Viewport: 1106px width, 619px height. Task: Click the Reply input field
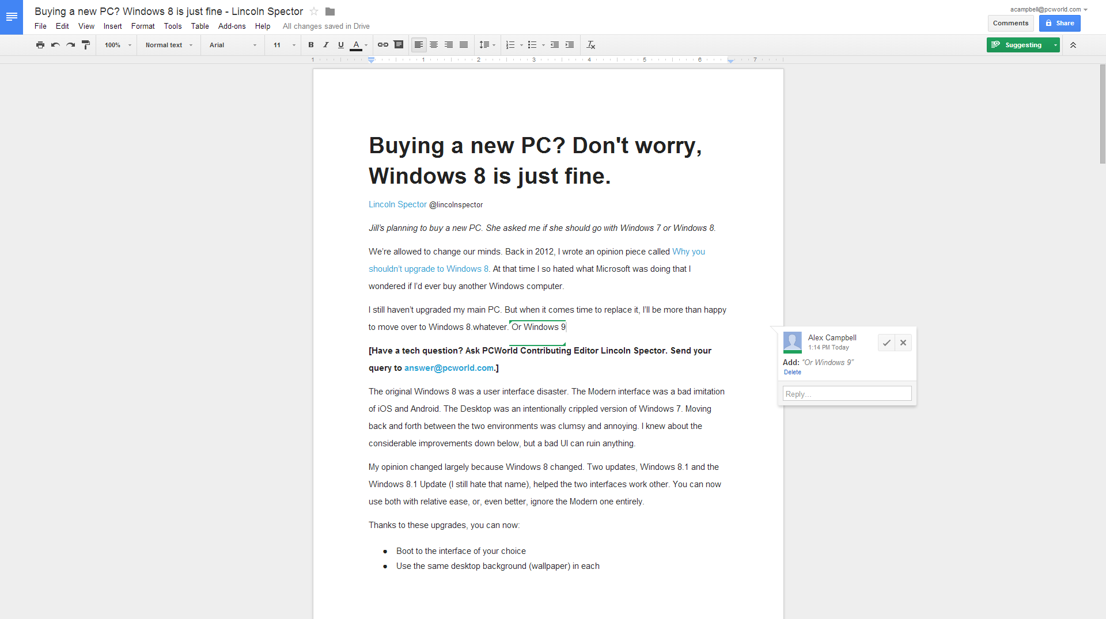[847, 393]
